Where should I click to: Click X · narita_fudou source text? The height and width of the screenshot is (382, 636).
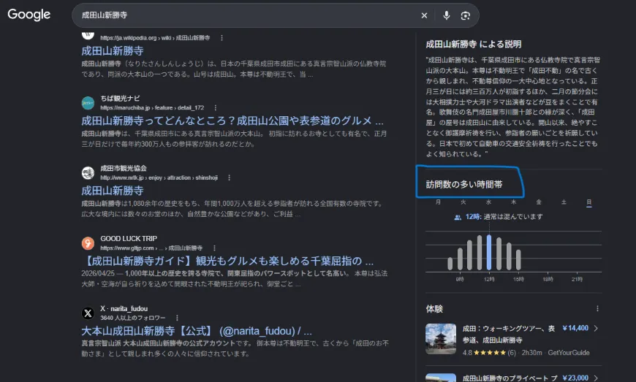point(124,309)
